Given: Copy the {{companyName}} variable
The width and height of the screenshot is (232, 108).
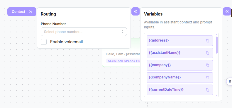Looking at the screenshot, I should coord(208,78).
